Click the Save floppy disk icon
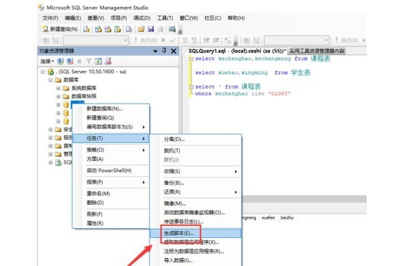400x266 pixels. coord(151,29)
